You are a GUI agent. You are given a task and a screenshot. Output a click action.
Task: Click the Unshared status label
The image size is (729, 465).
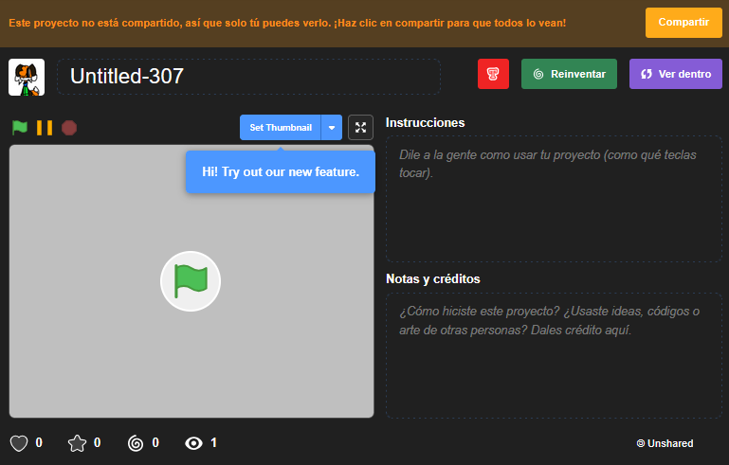click(x=665, y=443)
